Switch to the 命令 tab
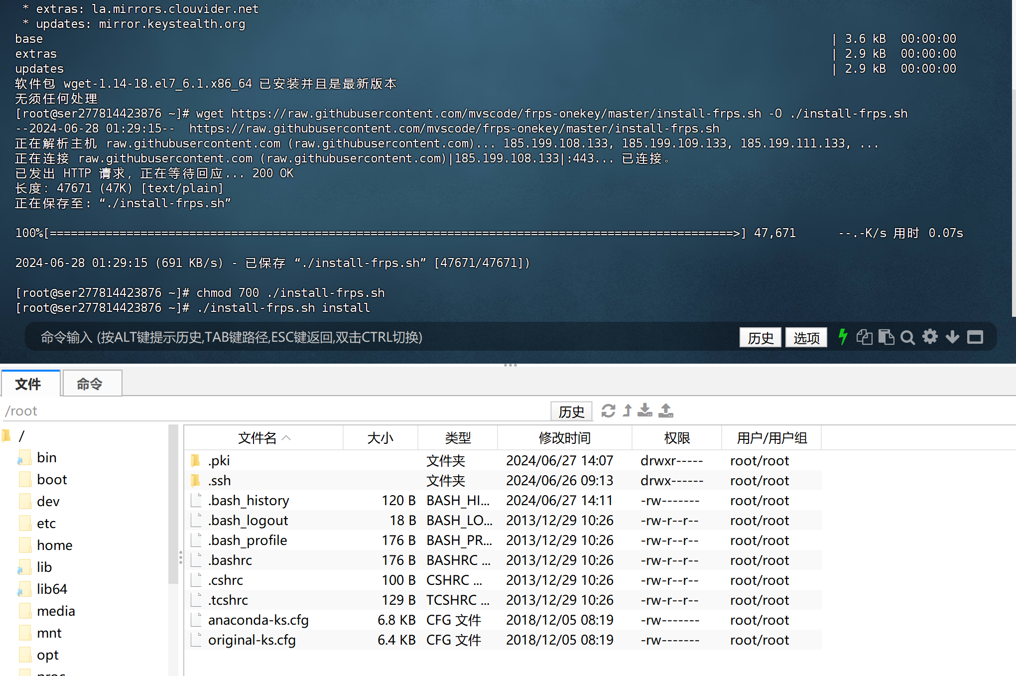This screenshot has width=1016, height=676. [x=92, y=383]
